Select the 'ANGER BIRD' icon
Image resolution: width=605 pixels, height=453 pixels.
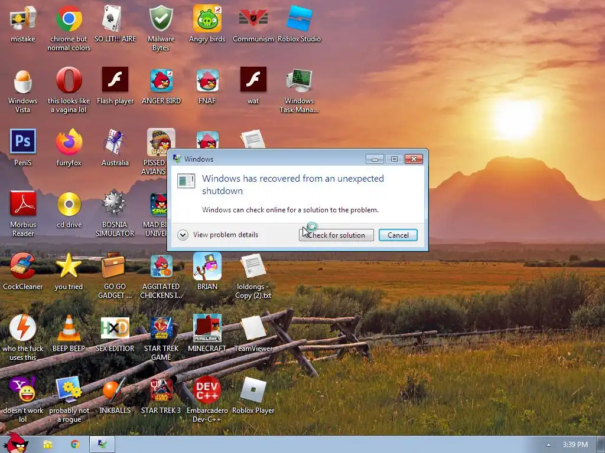click(161, 80)
